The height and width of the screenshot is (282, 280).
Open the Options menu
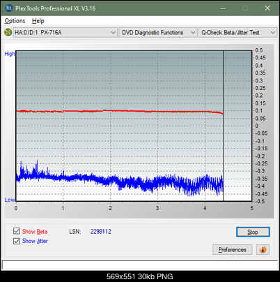(x=15, y=21)
